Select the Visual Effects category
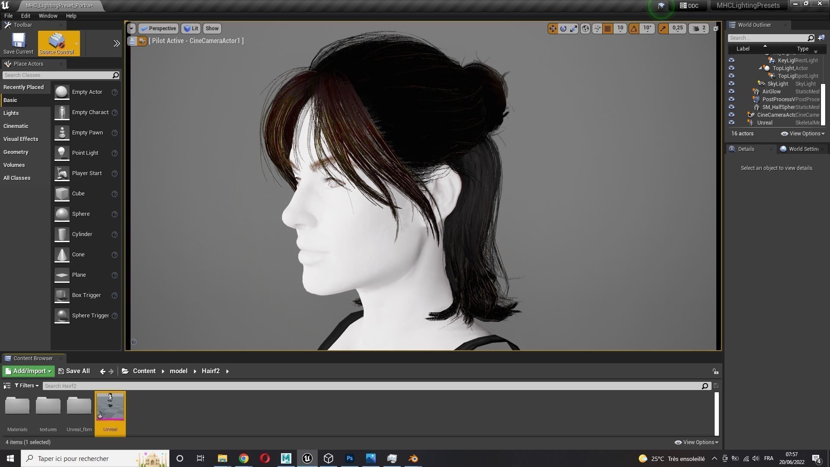This screenshot has height=467, width=830. (21, 139)
